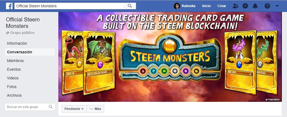287x117 pixels.
Task: Open the help question mark icon
Action: point(267,6)
